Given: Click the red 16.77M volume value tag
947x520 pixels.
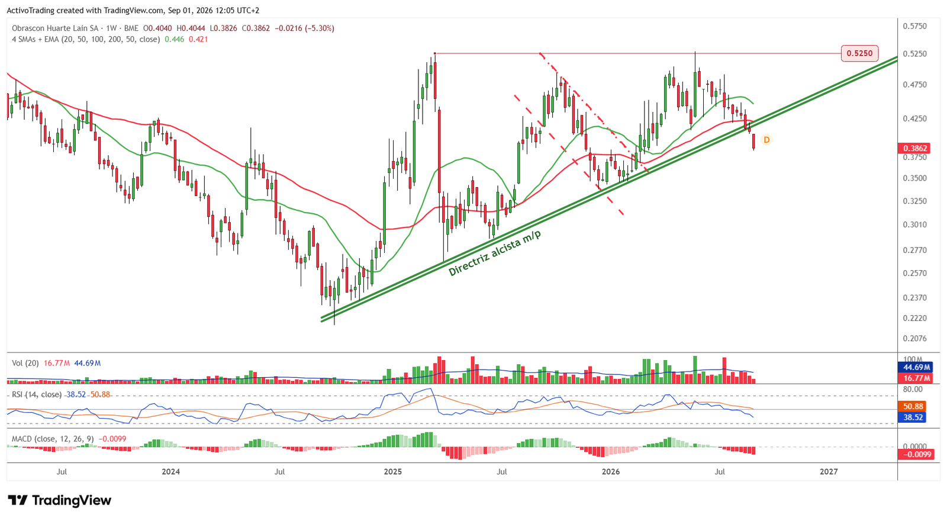Looking at the screenshot, I should (916, 378).
